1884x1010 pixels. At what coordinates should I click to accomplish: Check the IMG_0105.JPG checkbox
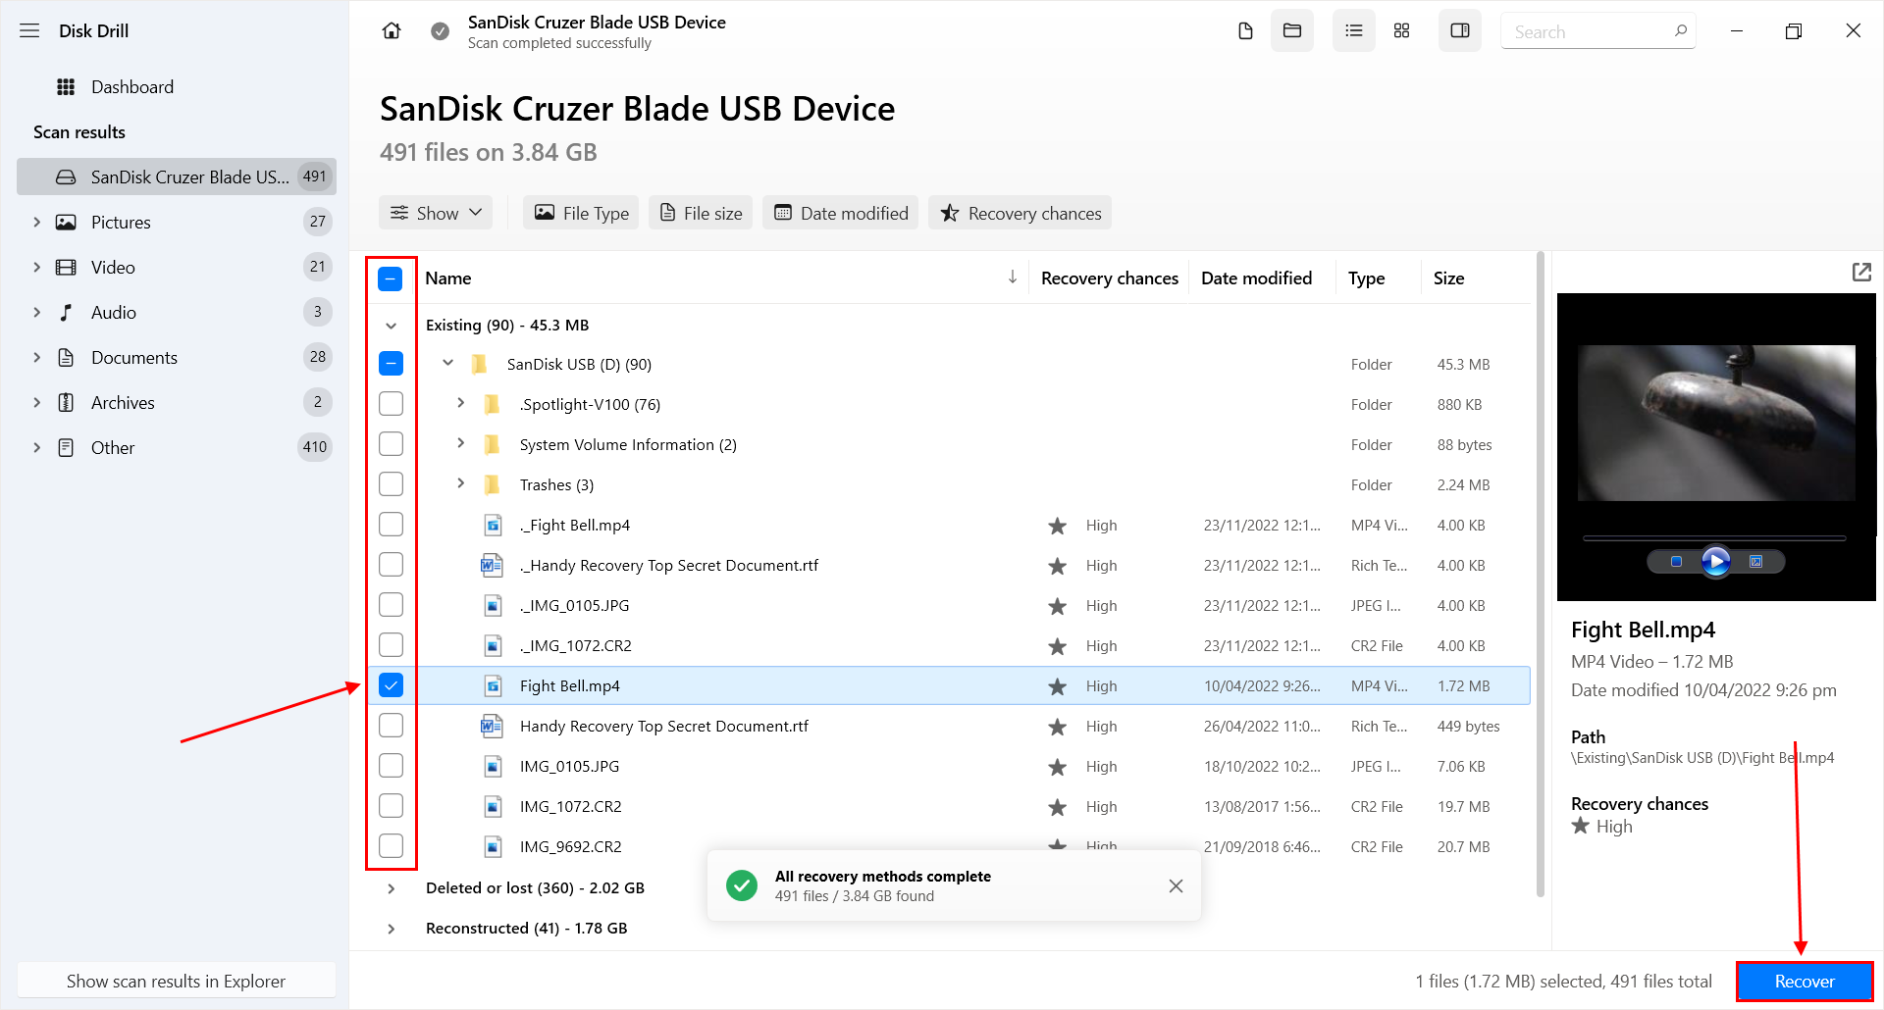tap(391, 766)
